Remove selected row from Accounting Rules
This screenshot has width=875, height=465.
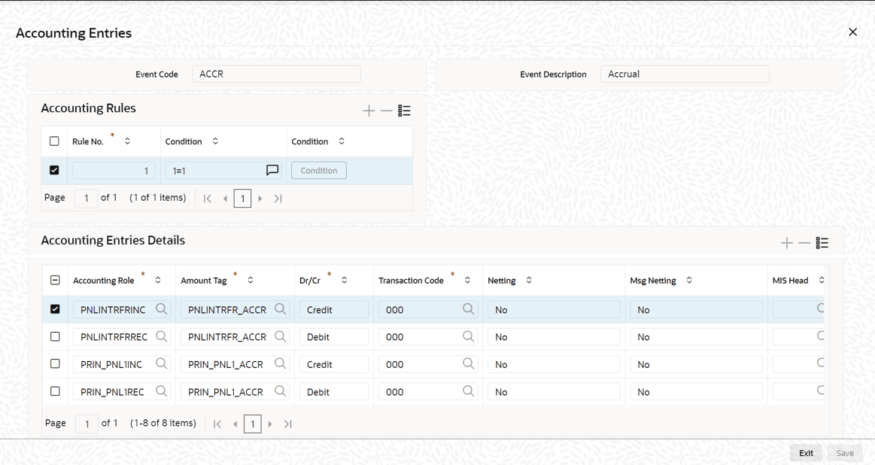[x=387, y=111]
